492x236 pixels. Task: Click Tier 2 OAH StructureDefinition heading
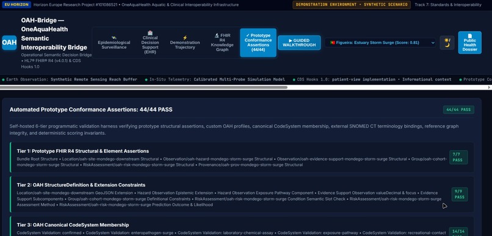click(x=81, y=185)
